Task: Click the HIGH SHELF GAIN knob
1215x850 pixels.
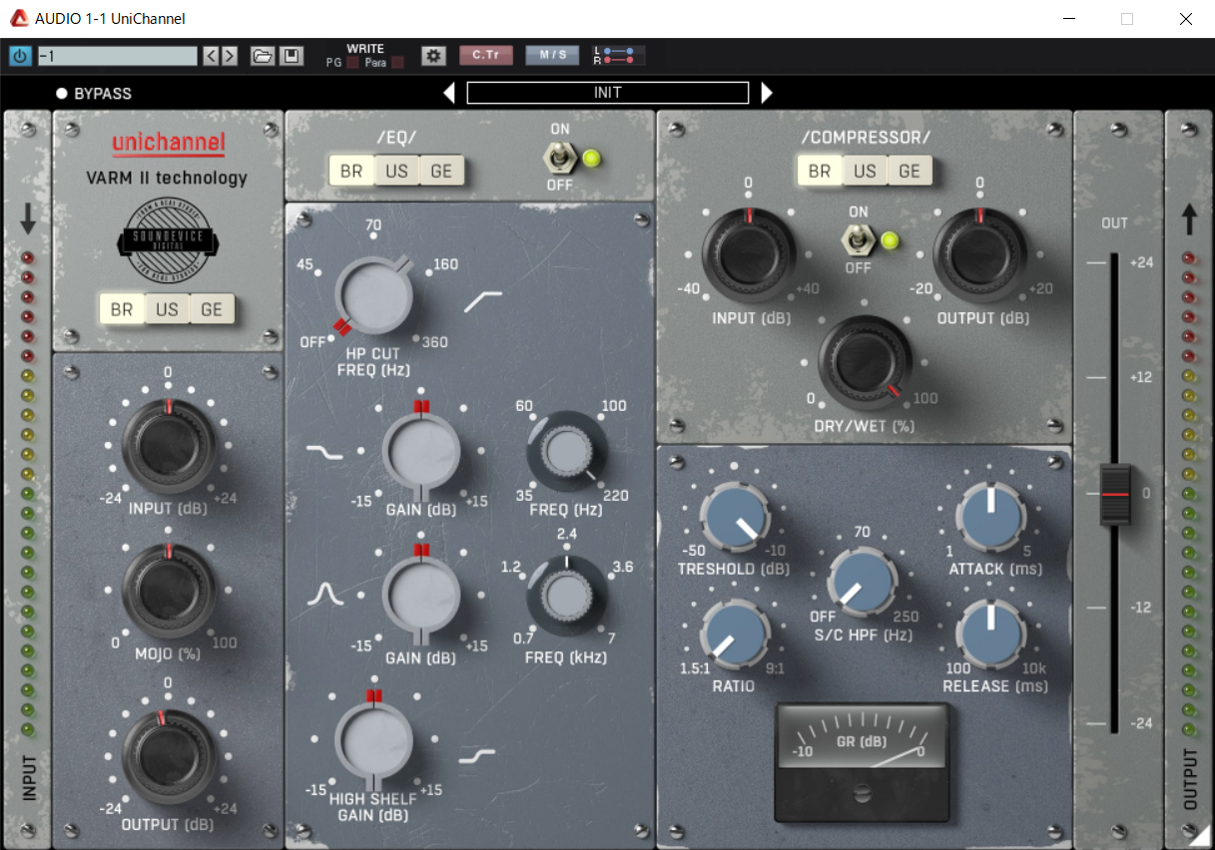Action: coord(374,741)
